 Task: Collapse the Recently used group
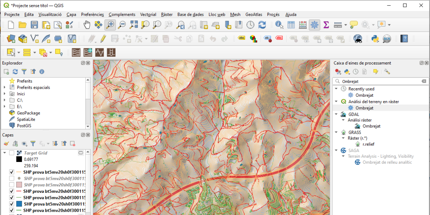coord(336,89)
